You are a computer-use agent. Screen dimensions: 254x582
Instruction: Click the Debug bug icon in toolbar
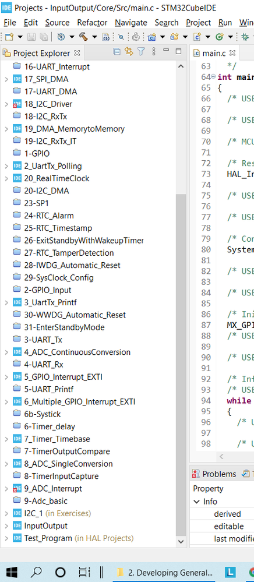coord(245,37)
